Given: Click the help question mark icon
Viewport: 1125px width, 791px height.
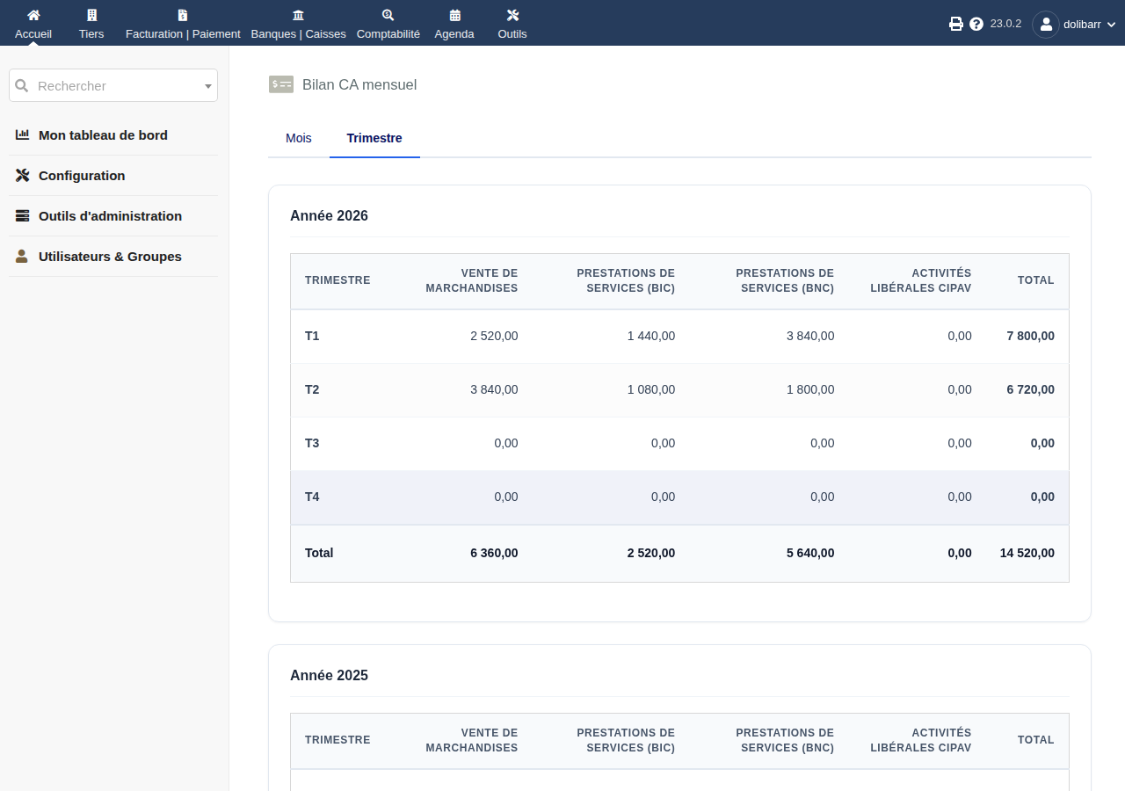Looking at the screenshot, I should click(x=976, y=24).
